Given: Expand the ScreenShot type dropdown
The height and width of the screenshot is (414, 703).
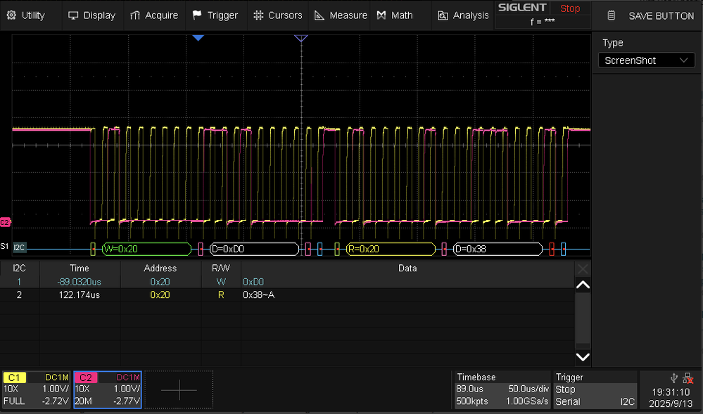Looking at the screenshot, I should (646, 60).
